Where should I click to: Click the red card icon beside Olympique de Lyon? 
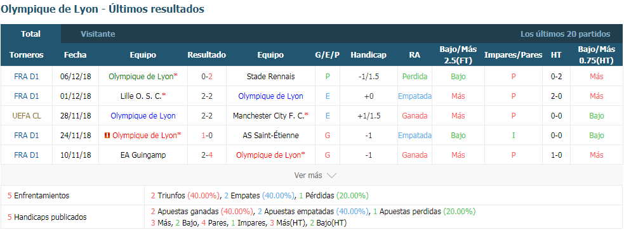coord(107,136)
